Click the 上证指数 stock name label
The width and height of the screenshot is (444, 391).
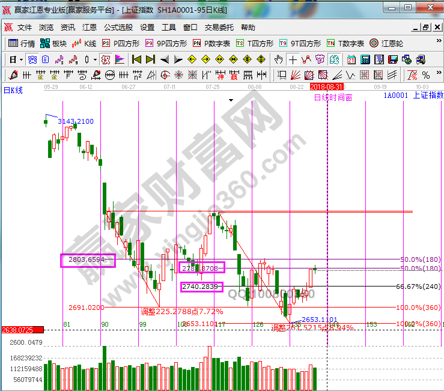coord(428,95)
